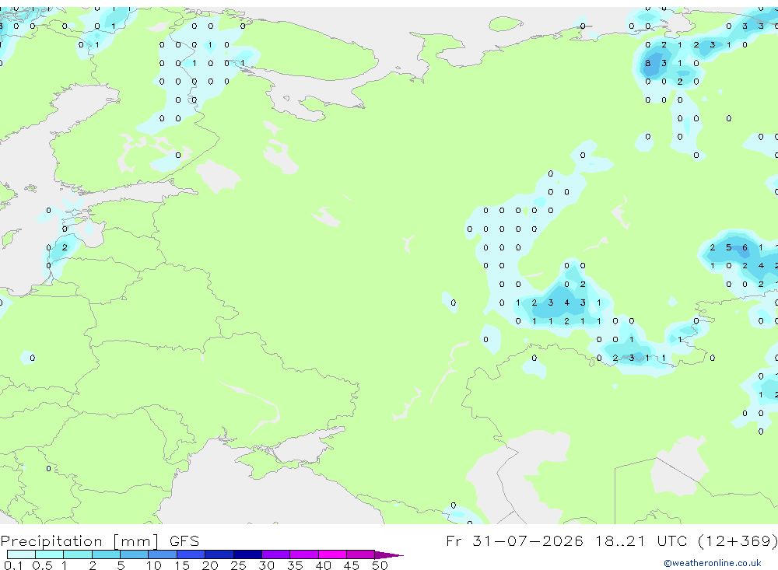Select the legend swatch between 2 and 5
Image resolution: width=778 pixels, height=570 pixels.
(x=106, y=554)
